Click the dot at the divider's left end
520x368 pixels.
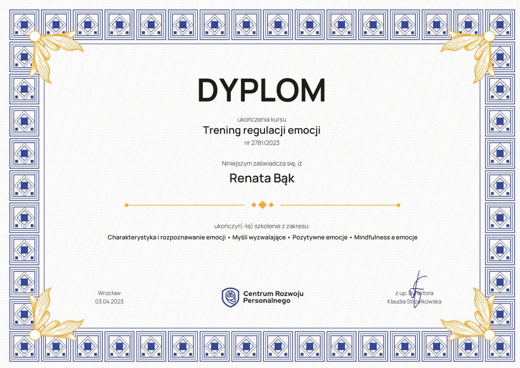[x=126, y=205]
